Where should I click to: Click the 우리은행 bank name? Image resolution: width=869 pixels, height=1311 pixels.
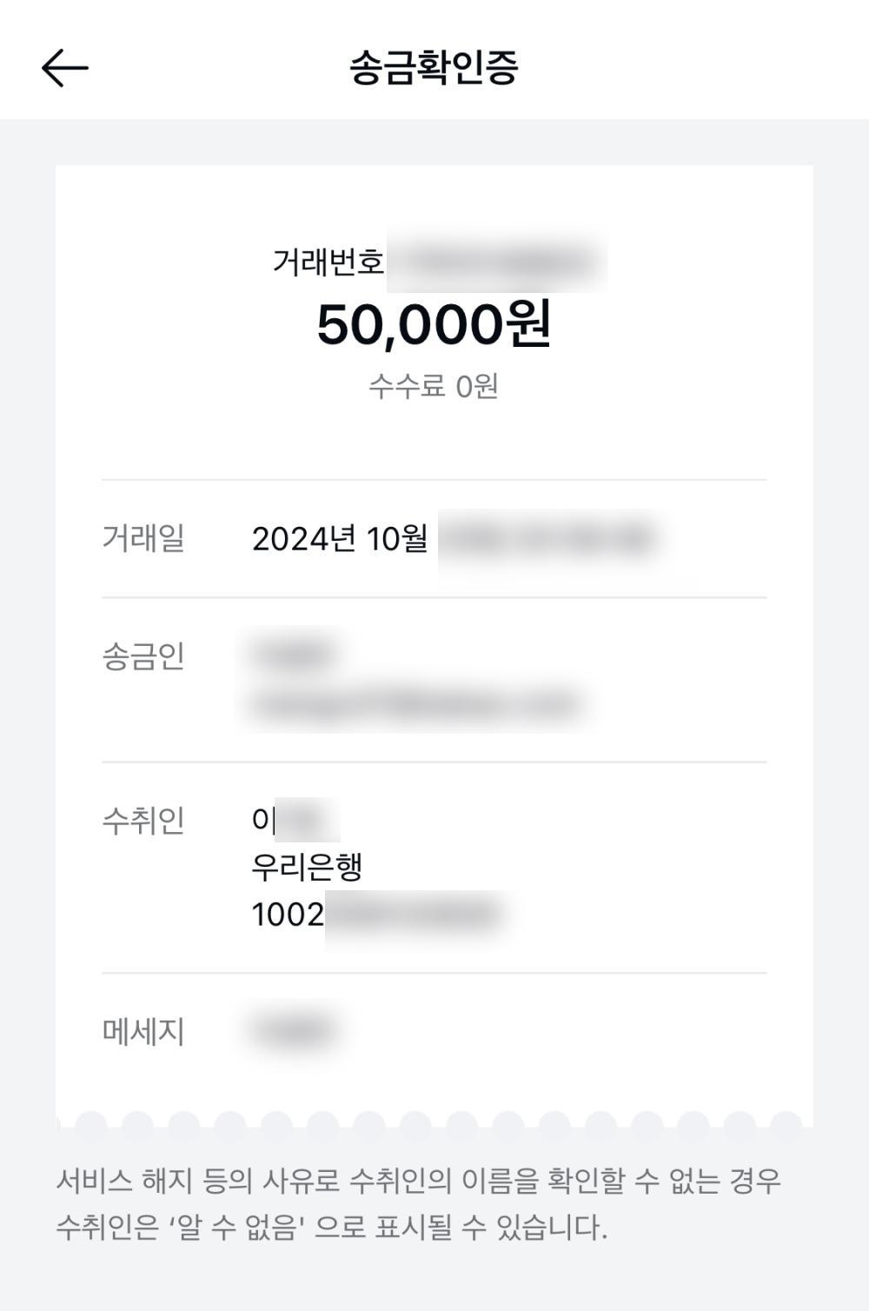[x=307, y=867]
